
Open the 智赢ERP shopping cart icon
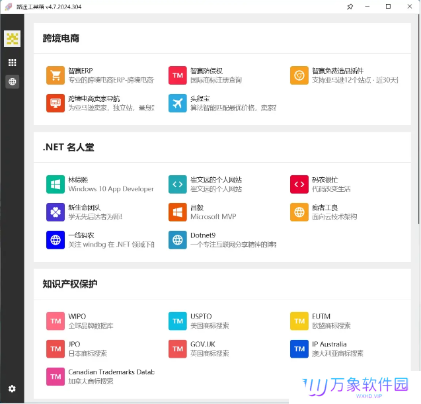[56, 75]
